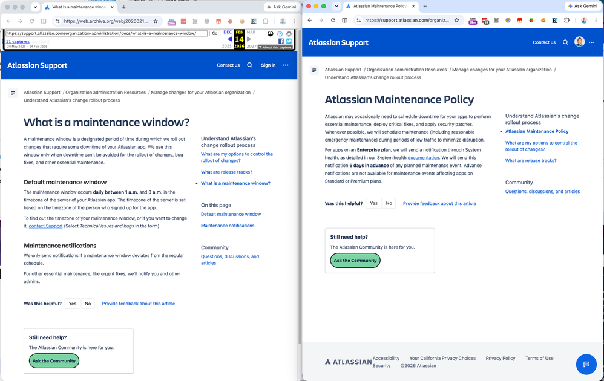Click the Wayback Machine user account icon
604x381 pixels.
pos(271,34)
